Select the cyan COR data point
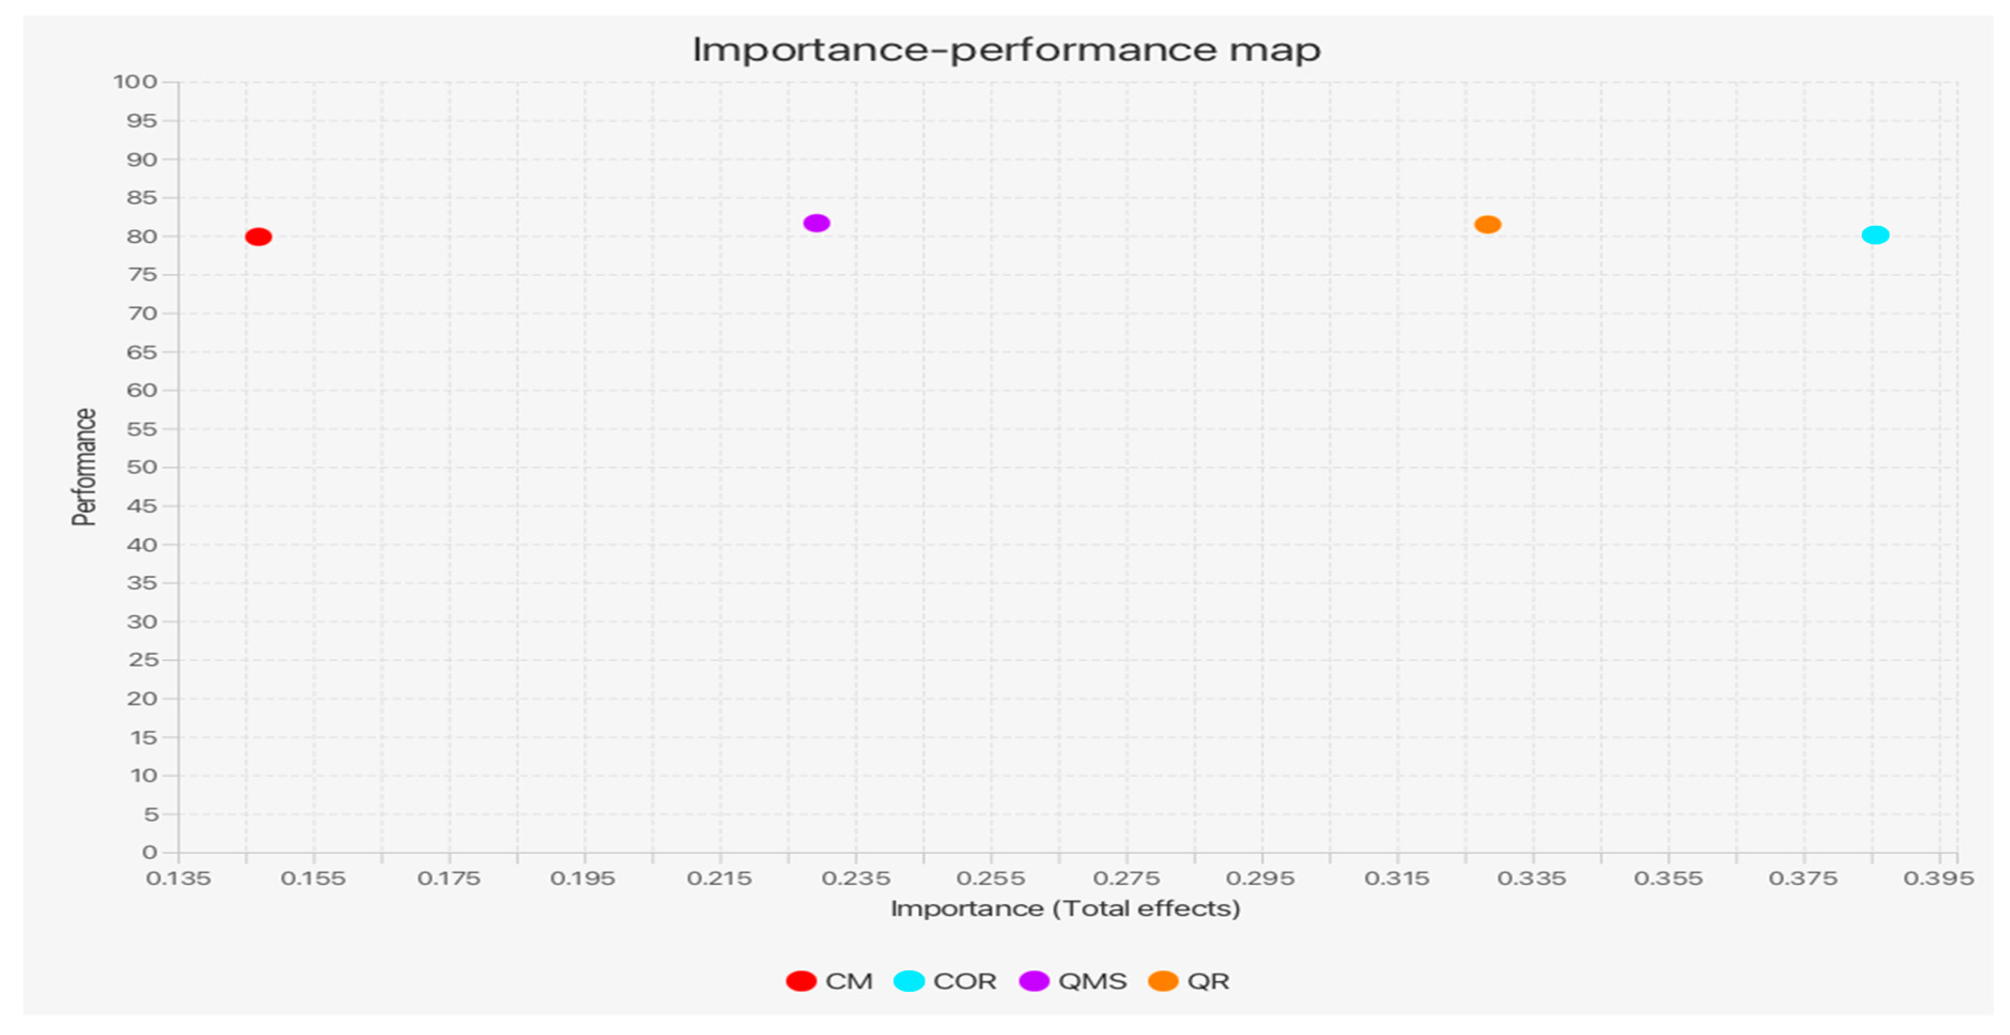 pyautogui.click(x=1875, y=235)
